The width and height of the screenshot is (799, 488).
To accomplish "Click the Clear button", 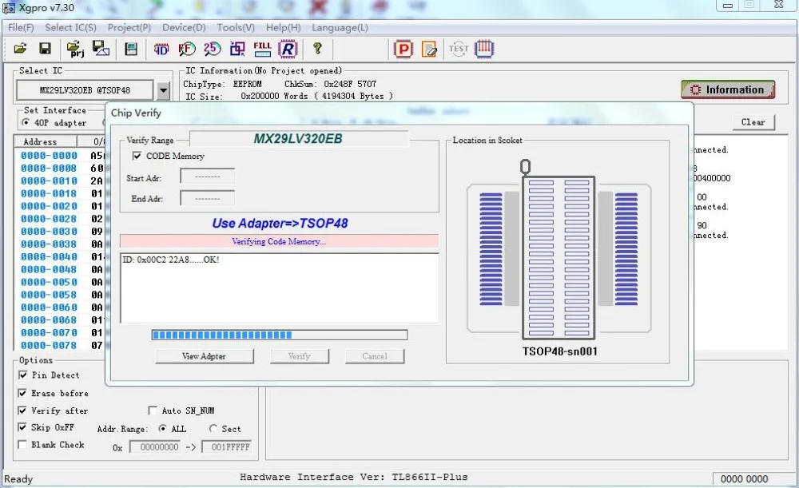I will pos(753,122).
